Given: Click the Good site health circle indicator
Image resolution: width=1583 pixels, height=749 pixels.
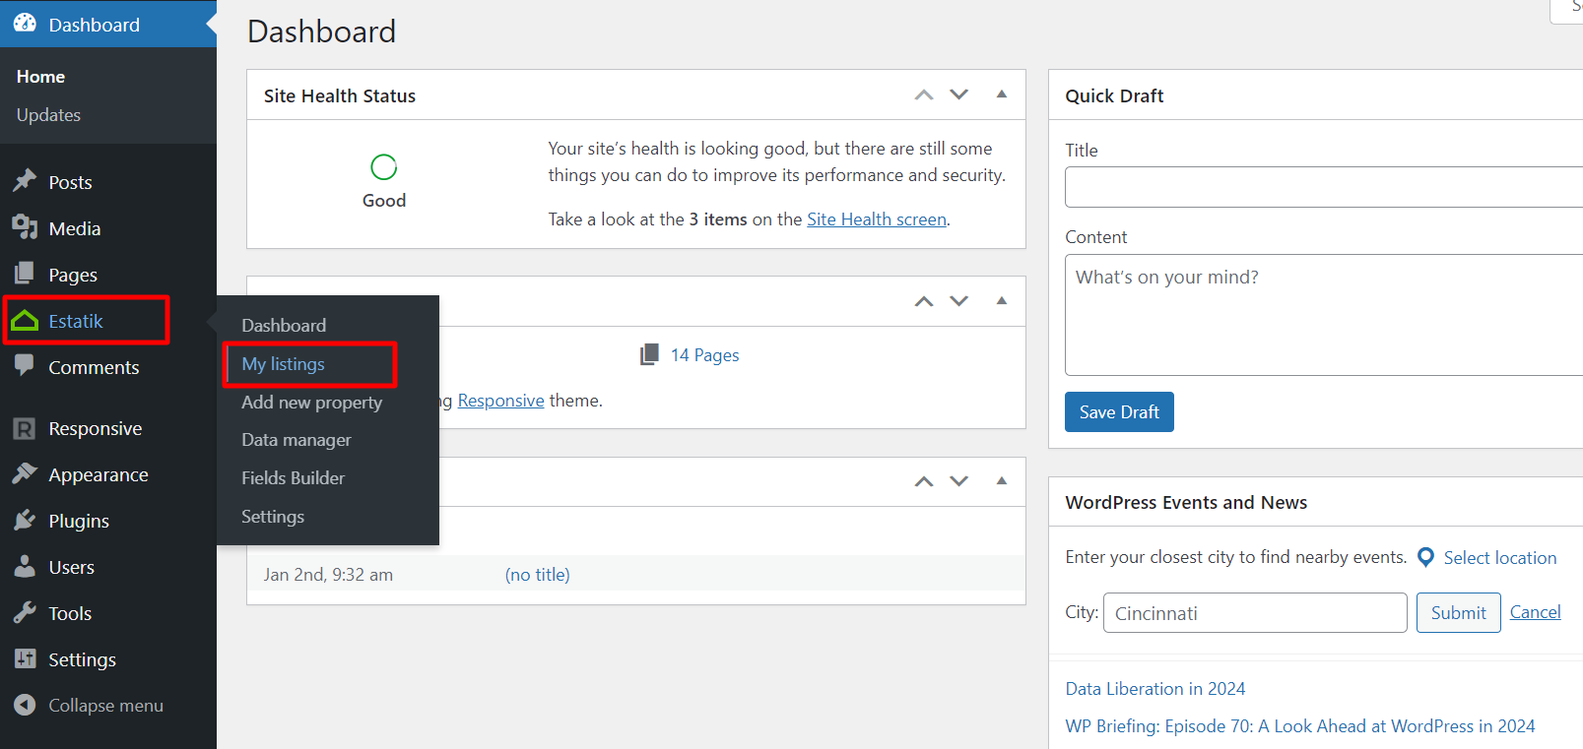Looking at the screenshot, I should pyautogui.click(x=384, y=167).
